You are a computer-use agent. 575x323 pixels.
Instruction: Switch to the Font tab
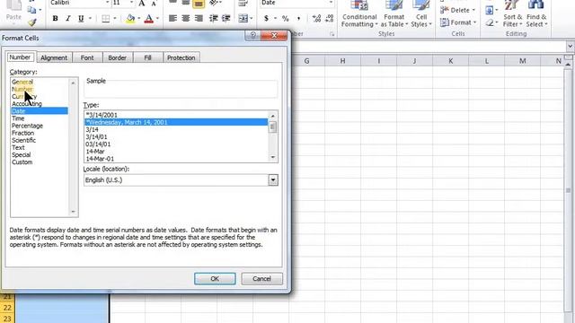(x=87, y=57)
